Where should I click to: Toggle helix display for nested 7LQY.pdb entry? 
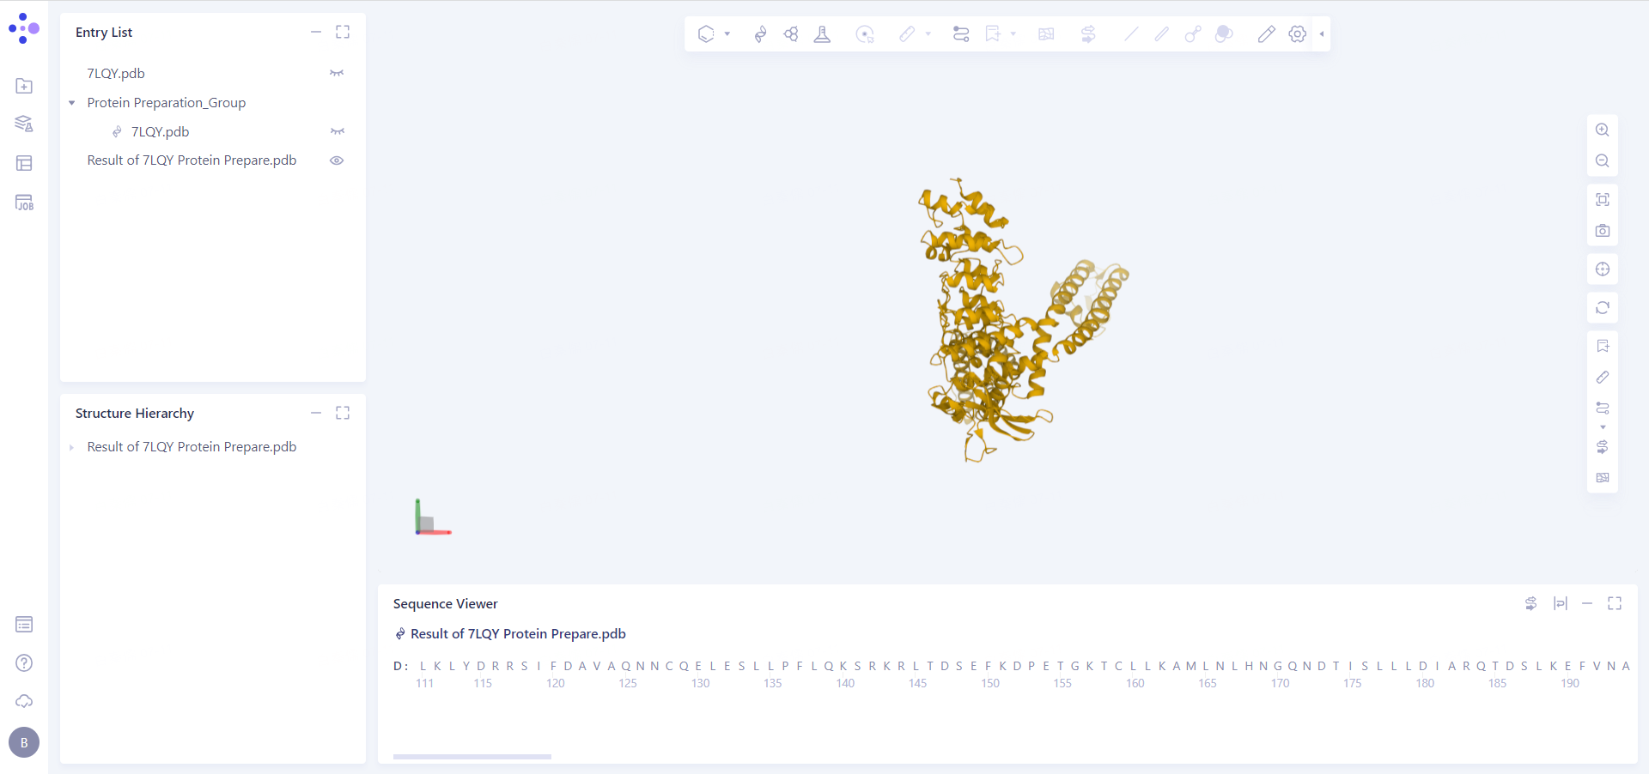tap(337, 131)
